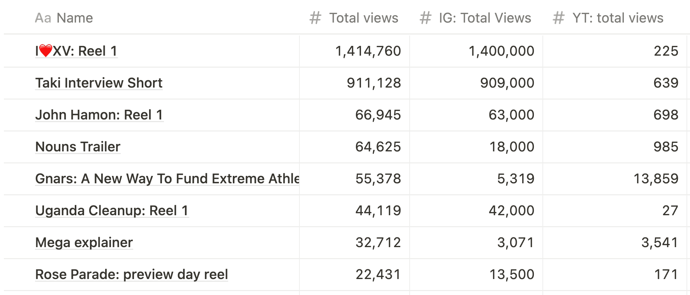Screen dimensions: 690x295
Task: Click the number icon beside IG: Total Views
Action: pyautogui.click(x=425, y=18)
